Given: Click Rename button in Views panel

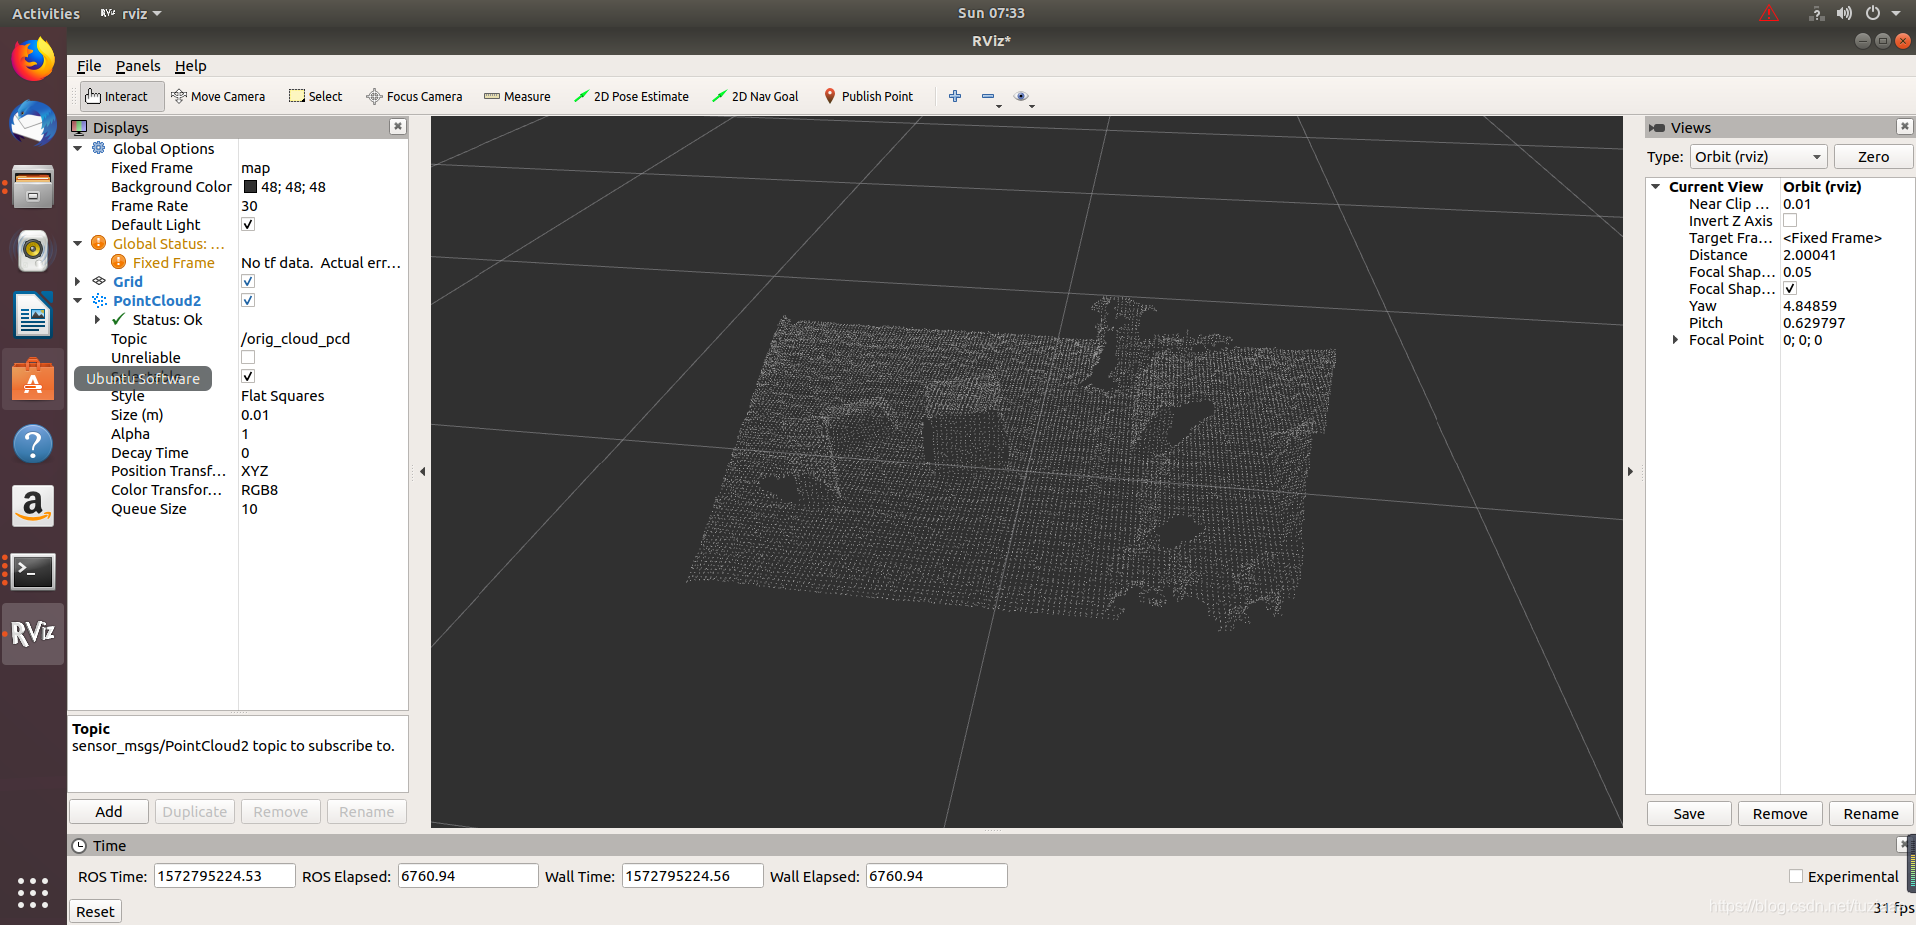Looking at the screenshot, I should click(1871, 814).
